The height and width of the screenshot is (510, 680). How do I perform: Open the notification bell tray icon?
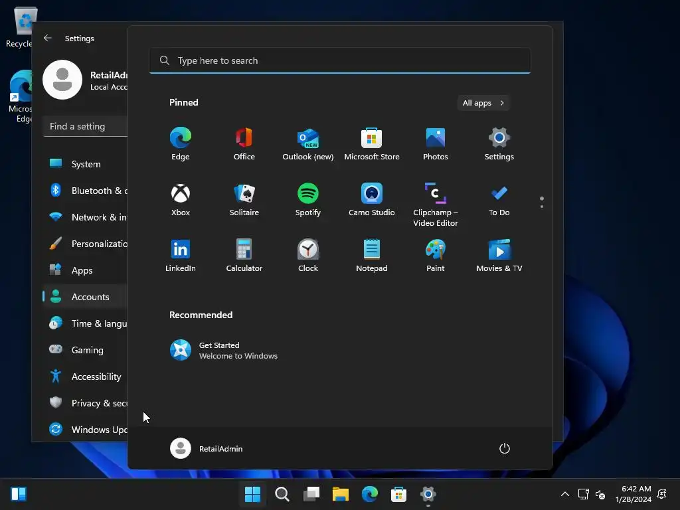[662, 494]
